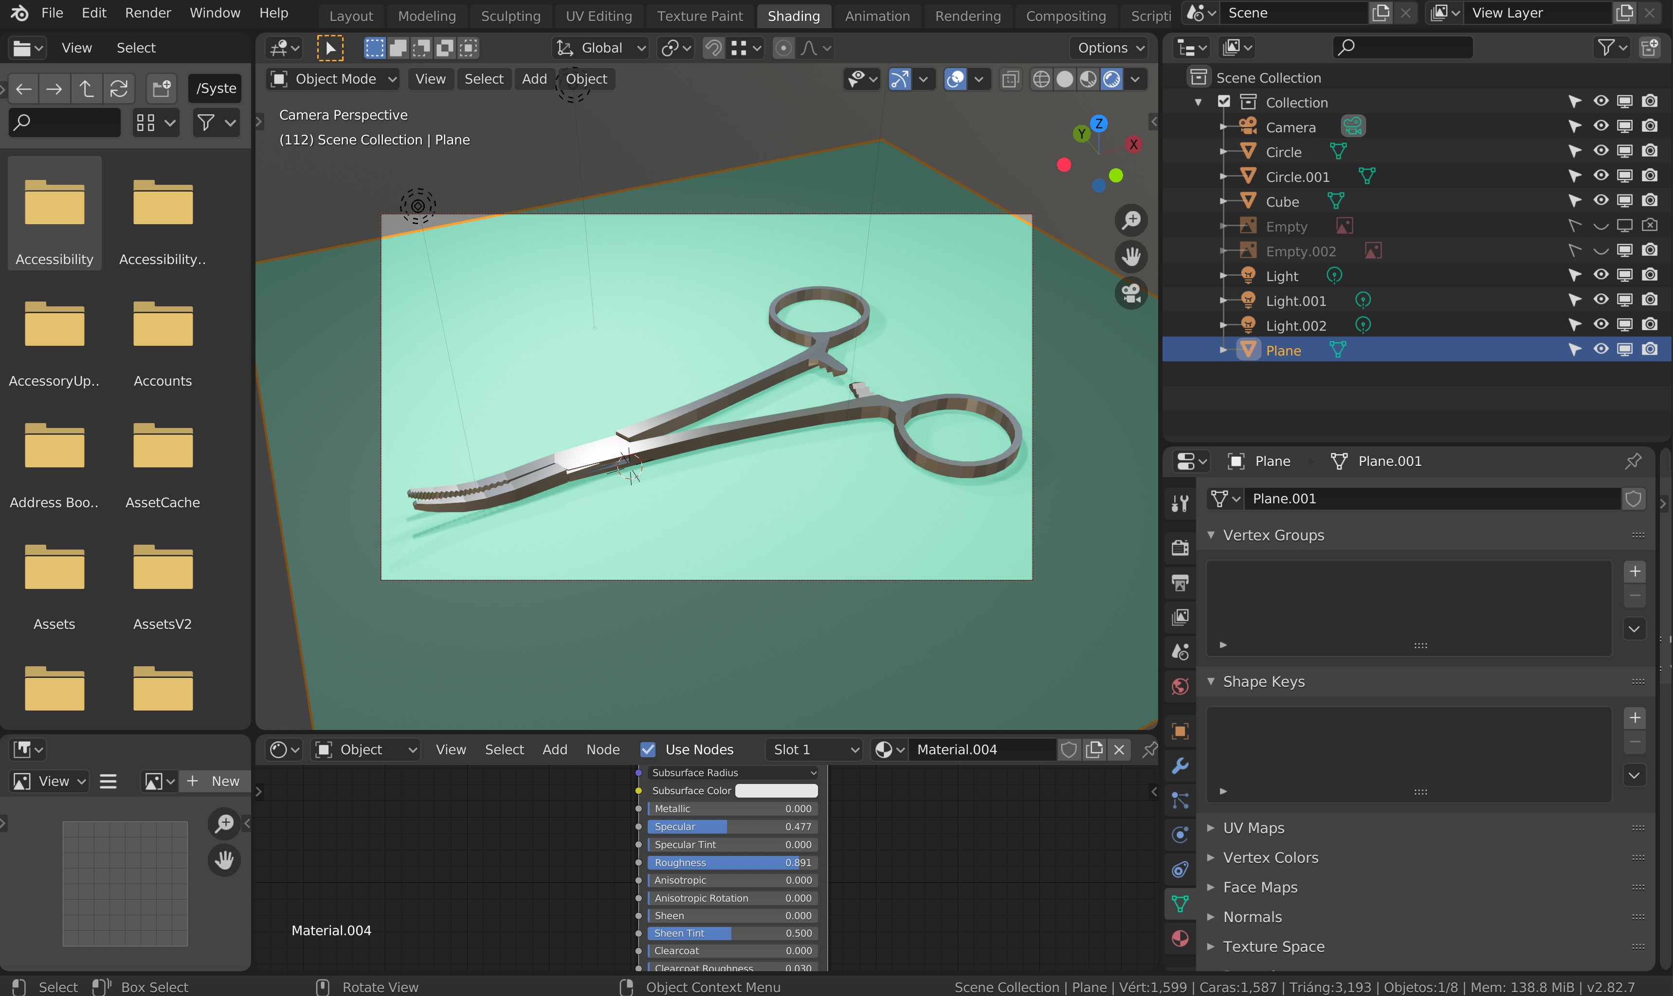Open the Material properties tab icon
1673x996 pixels.
(x=1180, y=938)
